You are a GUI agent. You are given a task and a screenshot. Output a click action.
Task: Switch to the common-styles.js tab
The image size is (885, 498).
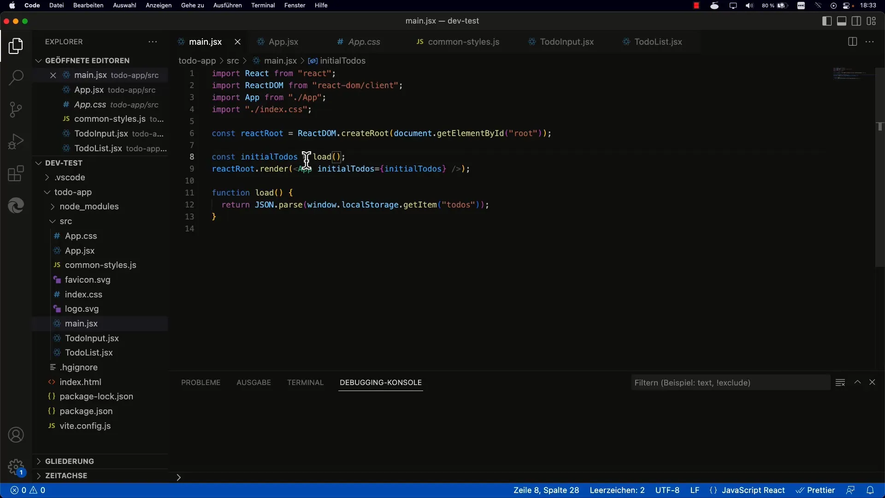click(463, 41)
